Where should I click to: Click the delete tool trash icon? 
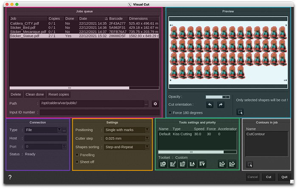coord(182,164)
